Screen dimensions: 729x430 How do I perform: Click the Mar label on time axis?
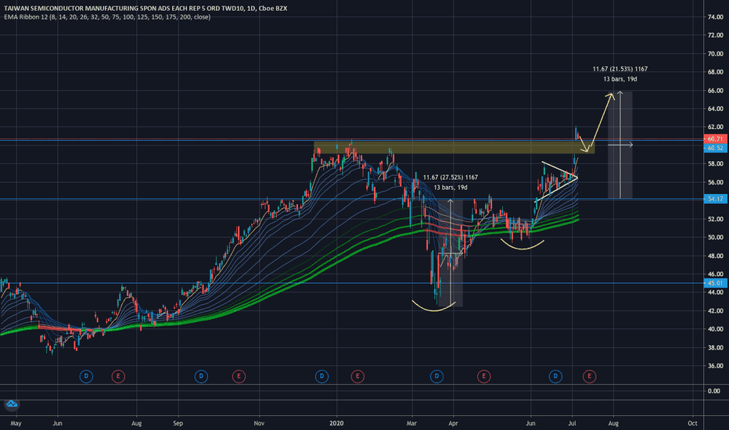(x=411, y=424)
